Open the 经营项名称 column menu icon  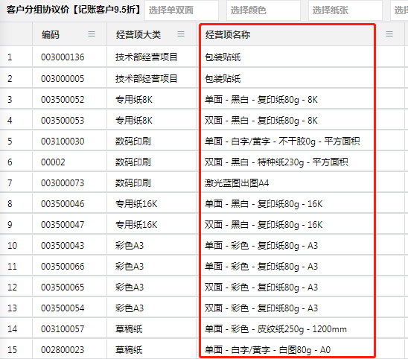(x=389, y=34)
